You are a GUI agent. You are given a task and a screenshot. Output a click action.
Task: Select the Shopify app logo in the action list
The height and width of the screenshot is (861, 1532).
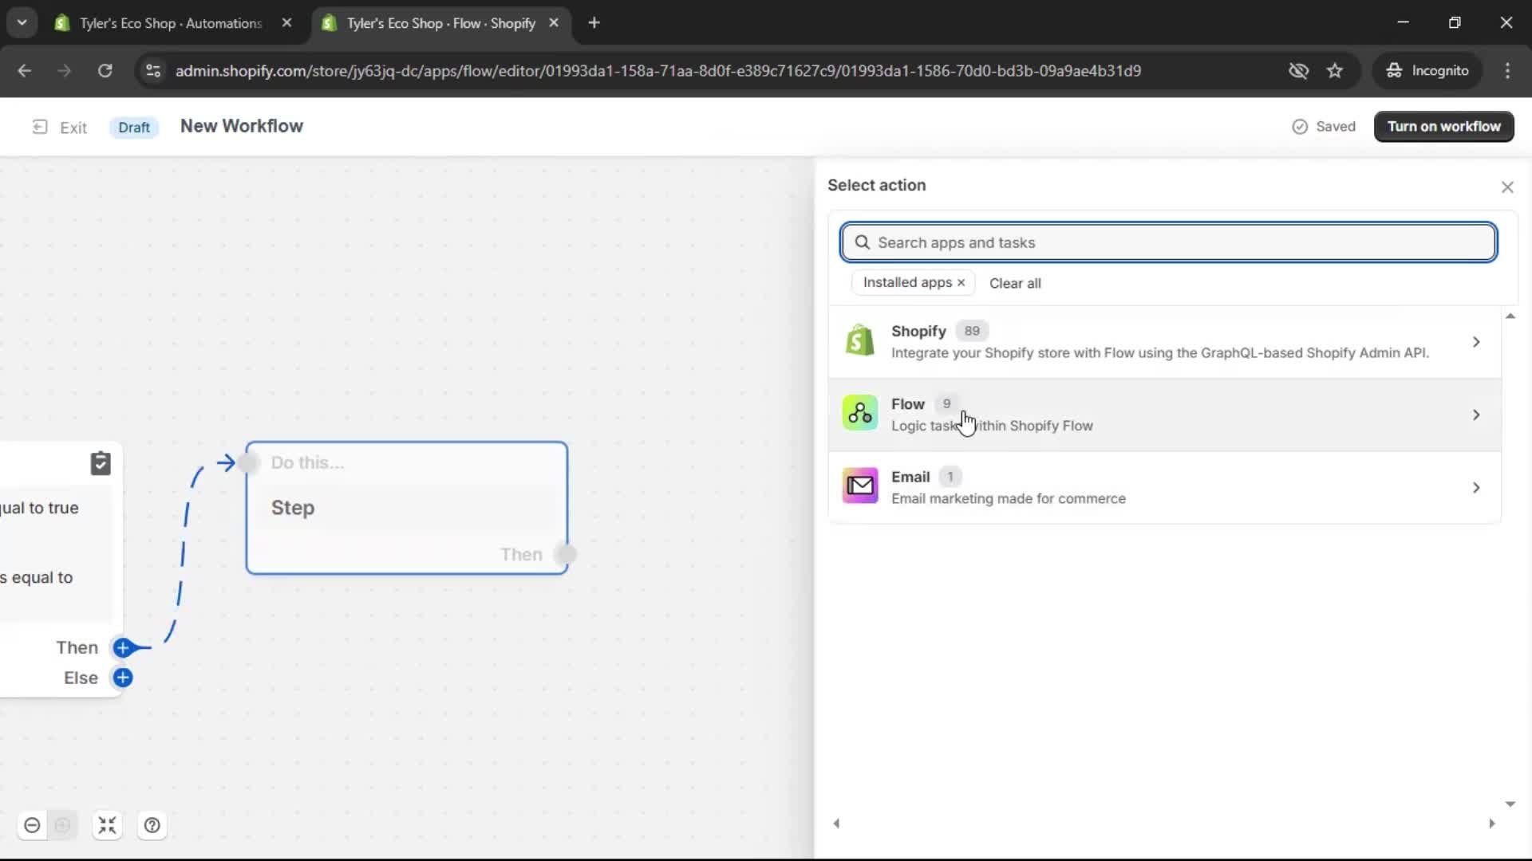click(x=859, y=340)
